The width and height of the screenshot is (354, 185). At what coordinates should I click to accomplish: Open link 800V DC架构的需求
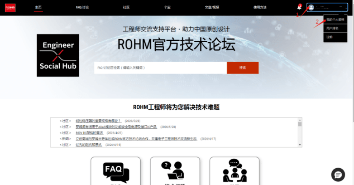[89, 133]
